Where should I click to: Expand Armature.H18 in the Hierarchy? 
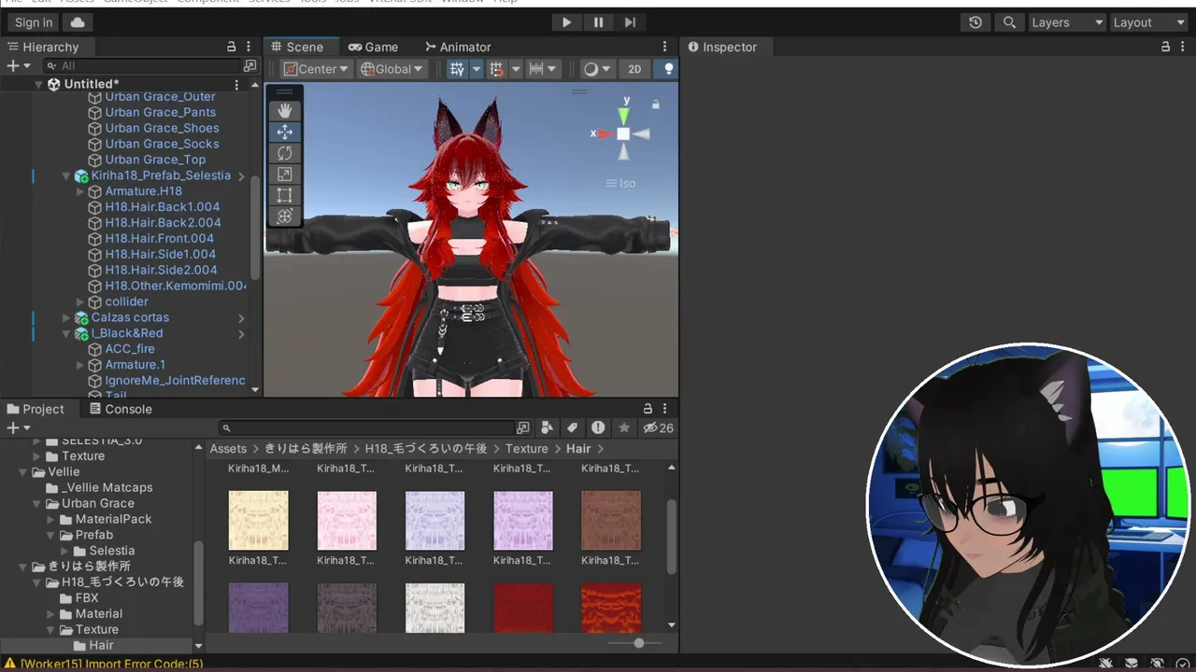click(81, 191)
